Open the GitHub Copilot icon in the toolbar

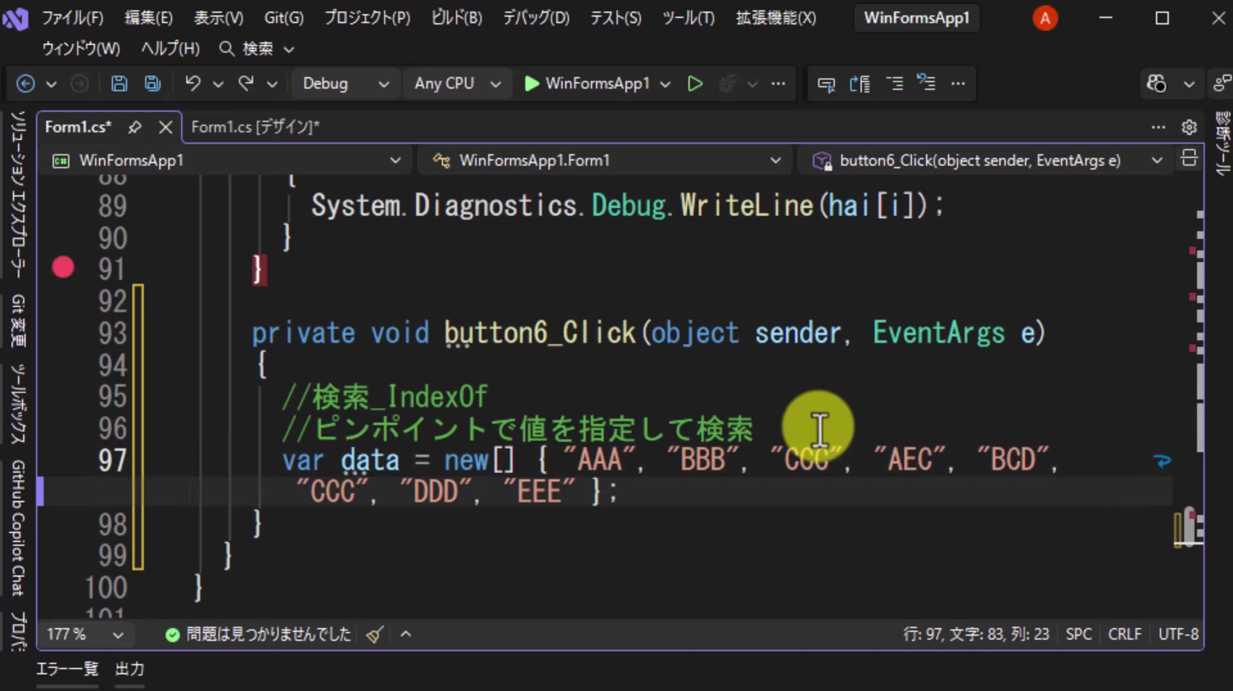1157,83
